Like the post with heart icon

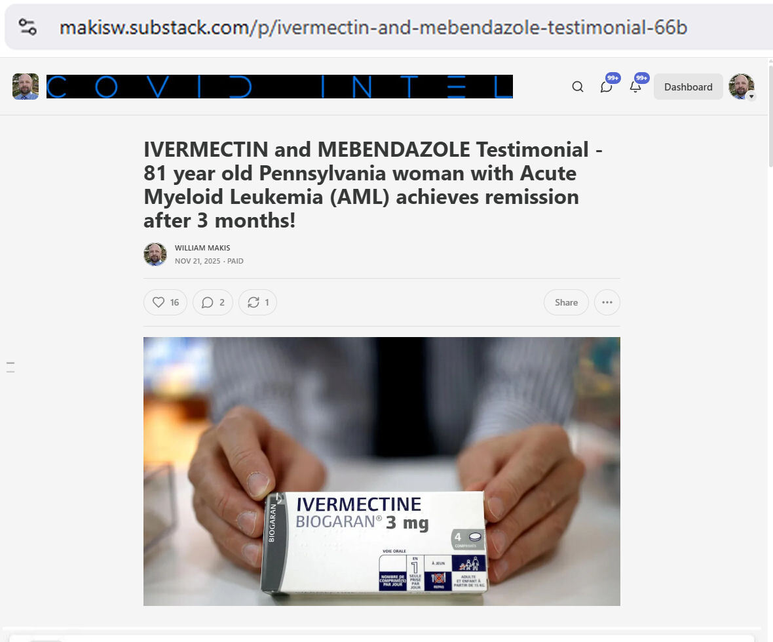click(x=165, y=302)
